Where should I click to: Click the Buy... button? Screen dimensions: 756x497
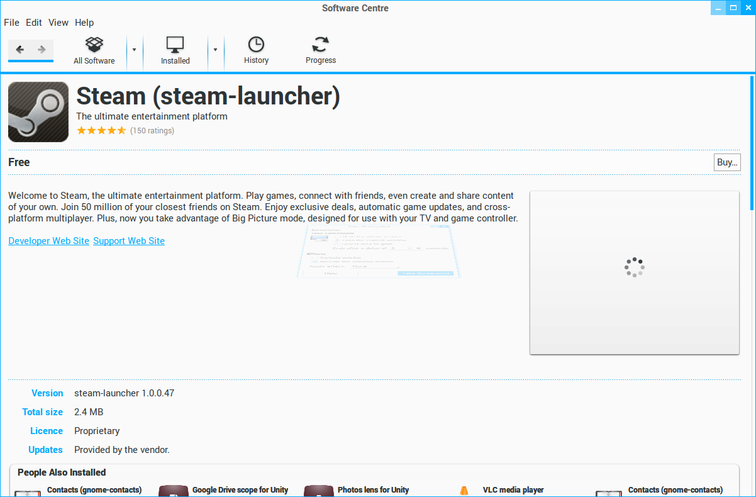727,162
